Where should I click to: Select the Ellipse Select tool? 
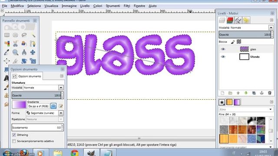click(15, 35)
